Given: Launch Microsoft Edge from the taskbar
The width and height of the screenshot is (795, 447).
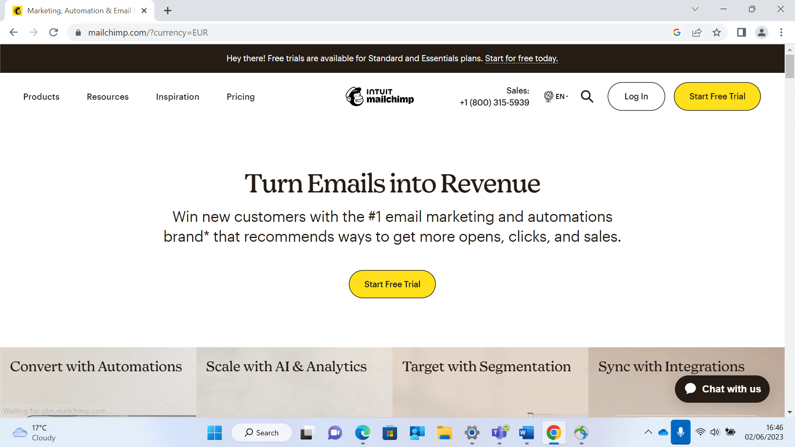Looking at the screenshot, I should [362, 433].
